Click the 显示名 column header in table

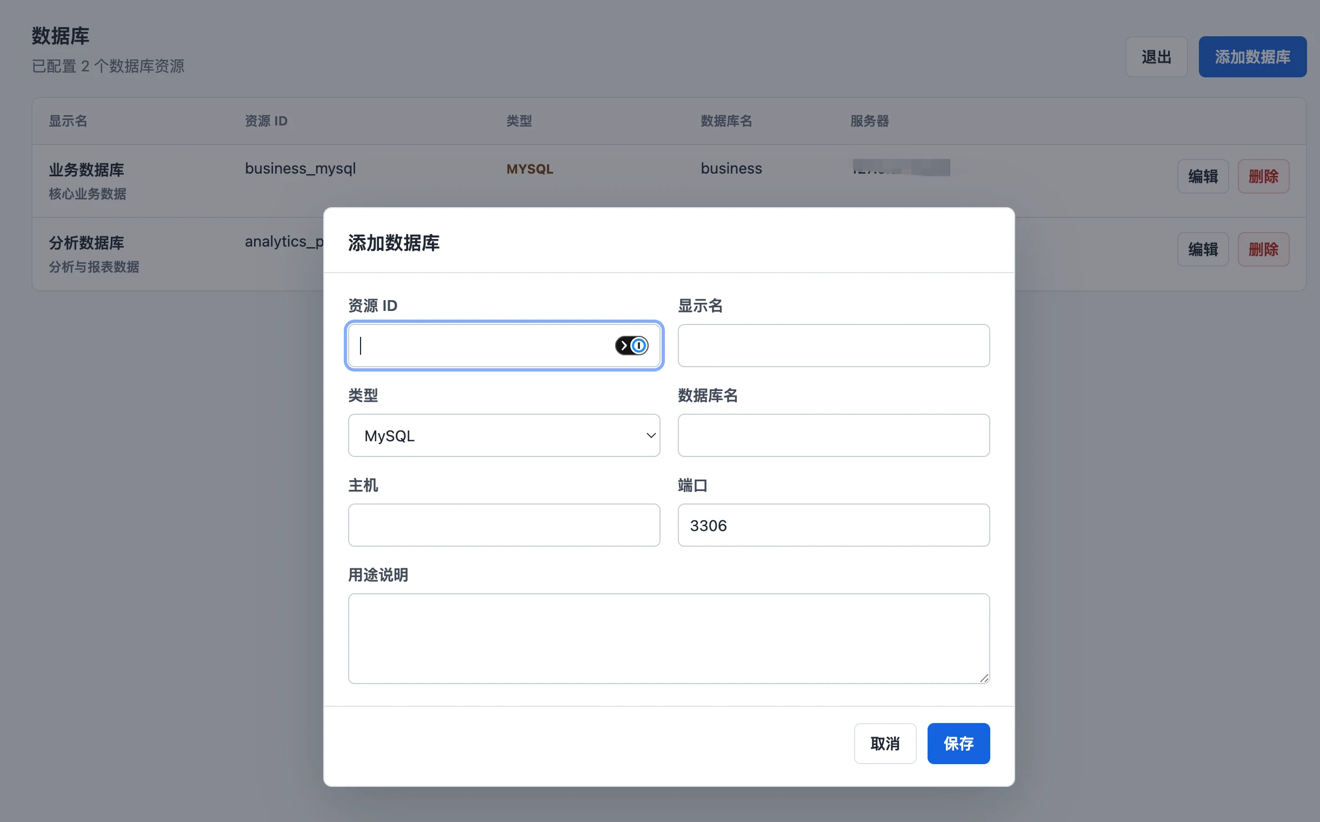(68, 121)
